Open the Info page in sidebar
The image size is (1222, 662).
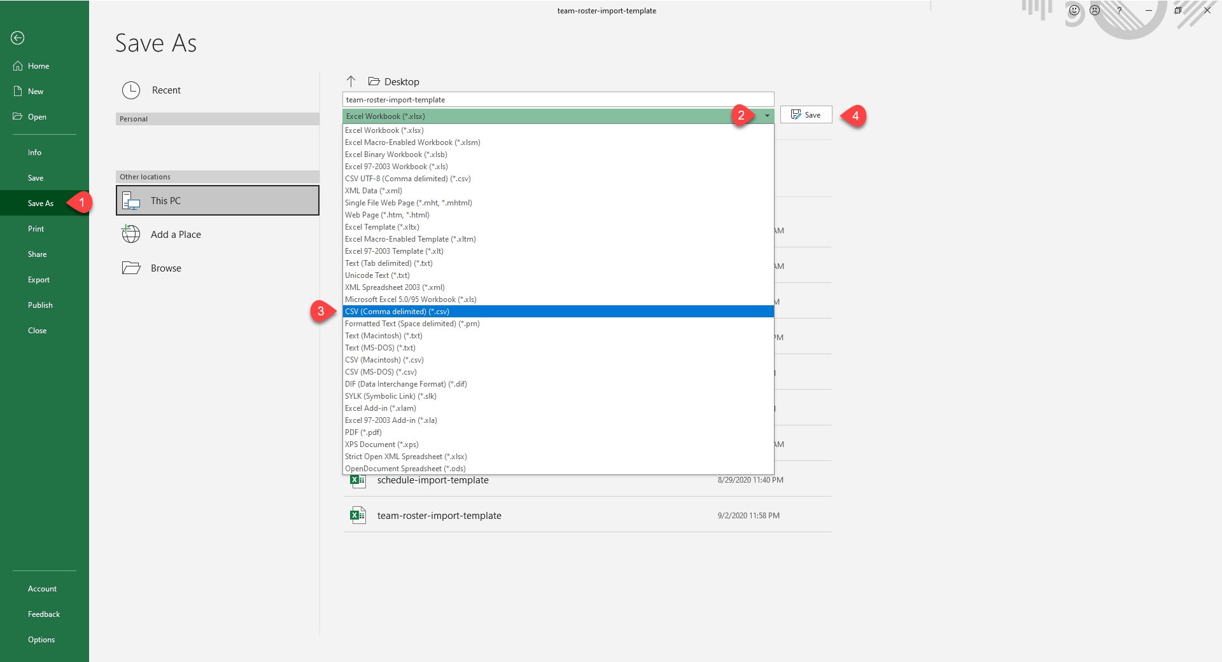34,153
